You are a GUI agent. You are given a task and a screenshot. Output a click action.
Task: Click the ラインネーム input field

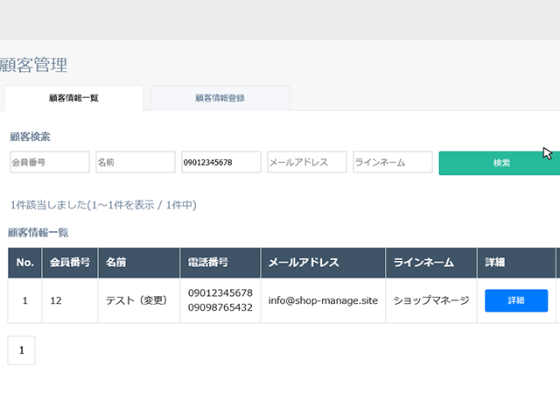(393, 162)
